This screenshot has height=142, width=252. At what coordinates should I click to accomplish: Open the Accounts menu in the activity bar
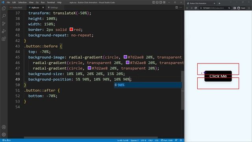point(4,127)
